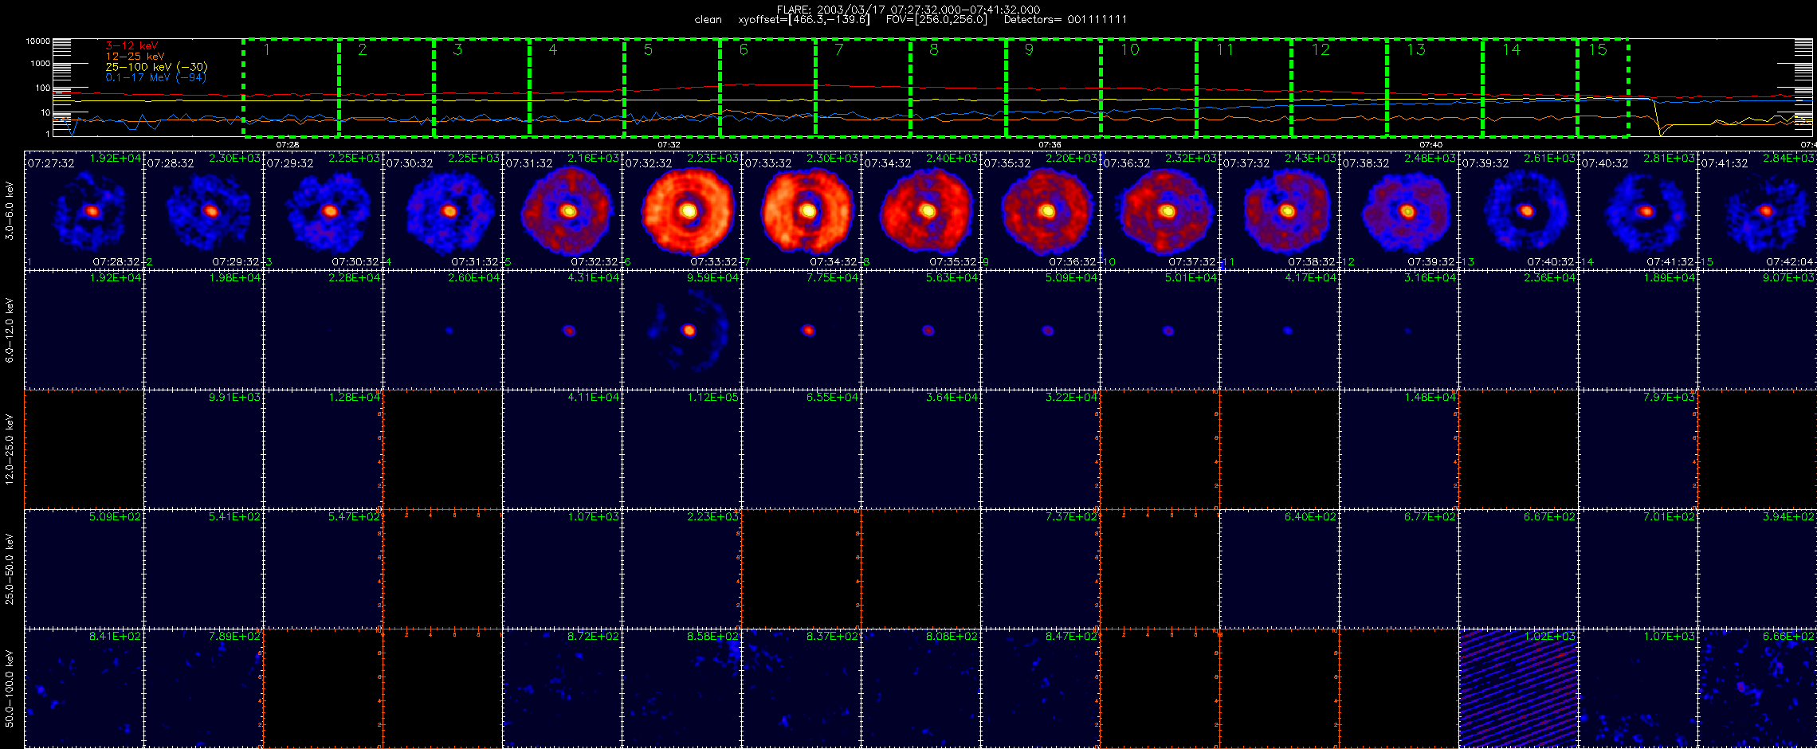The width and height of the screenshot is (1817, 749).
Task: Open the 3.0-6.0 keV image at 07:28:32
Action: point(203,210)
